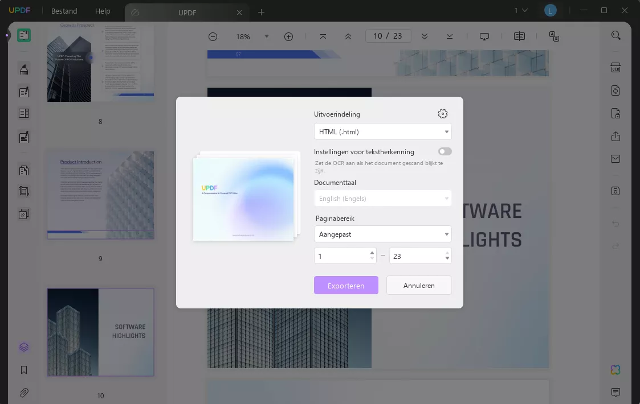640x404 pixels.
Task: Click the Annuleren button
Action: tap(419, 285)
